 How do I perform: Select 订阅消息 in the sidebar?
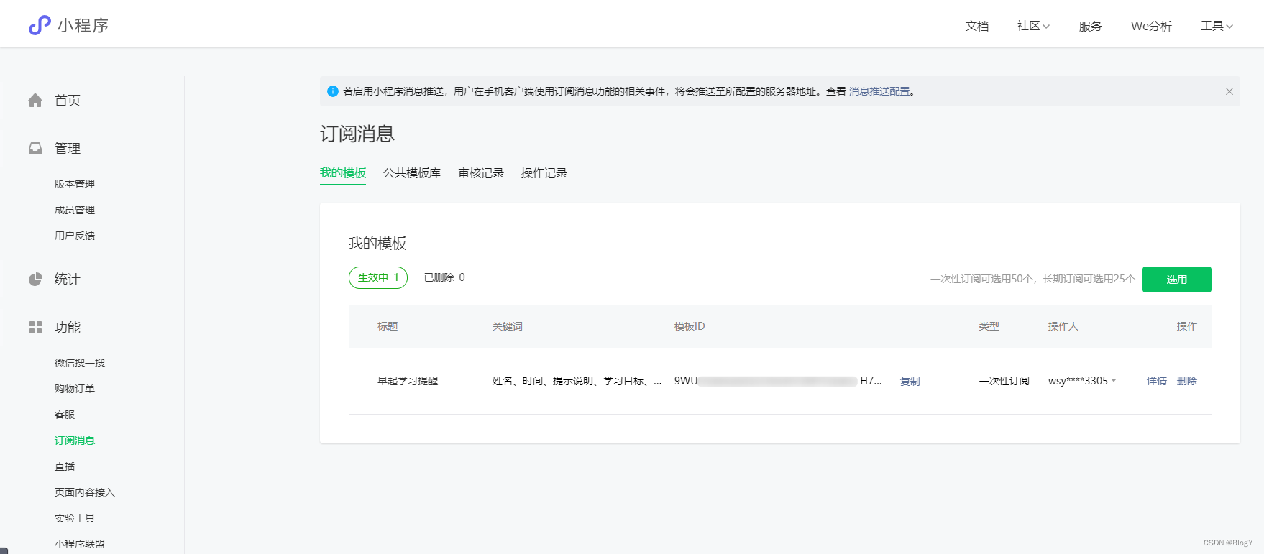pyautogui.click(x=75, y=440)
